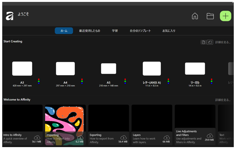This screenshot has width=236, height=149.
Task: Open the Importing tutorial artwork thumbnail
Action: [65, 119]
